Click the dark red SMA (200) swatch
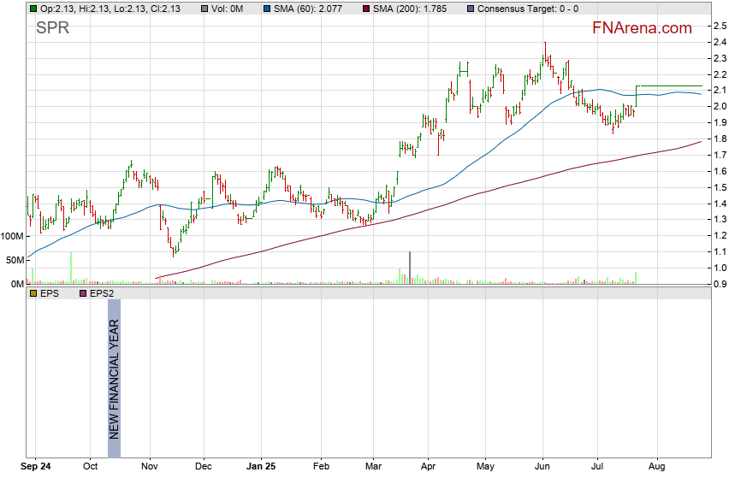 pos(366,9)
